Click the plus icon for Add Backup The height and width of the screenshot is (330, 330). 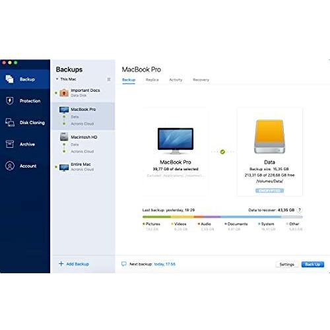[x=61, y=263]
